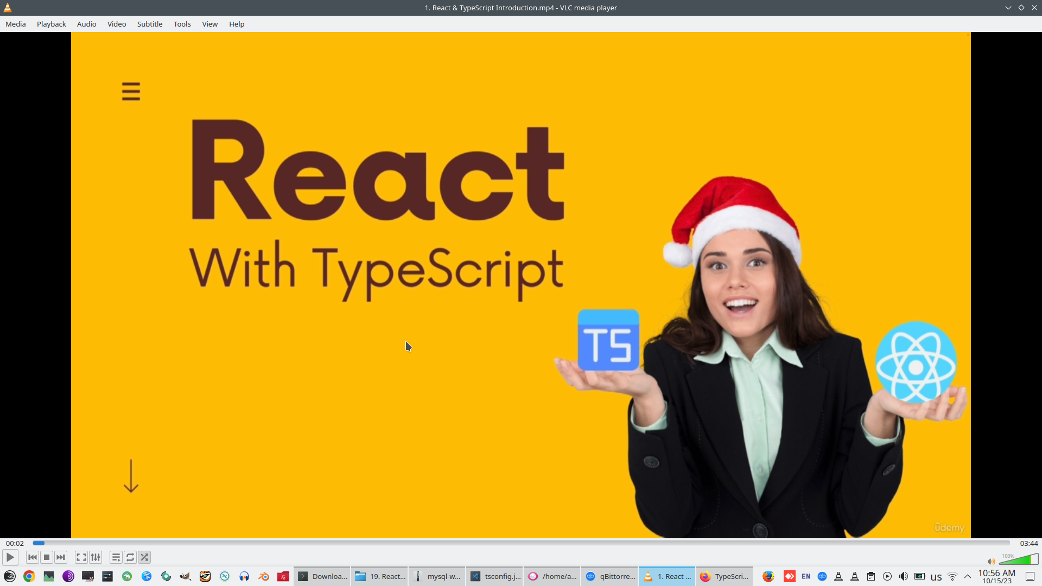Adjust the green volume slider

tap(1019, 560)
